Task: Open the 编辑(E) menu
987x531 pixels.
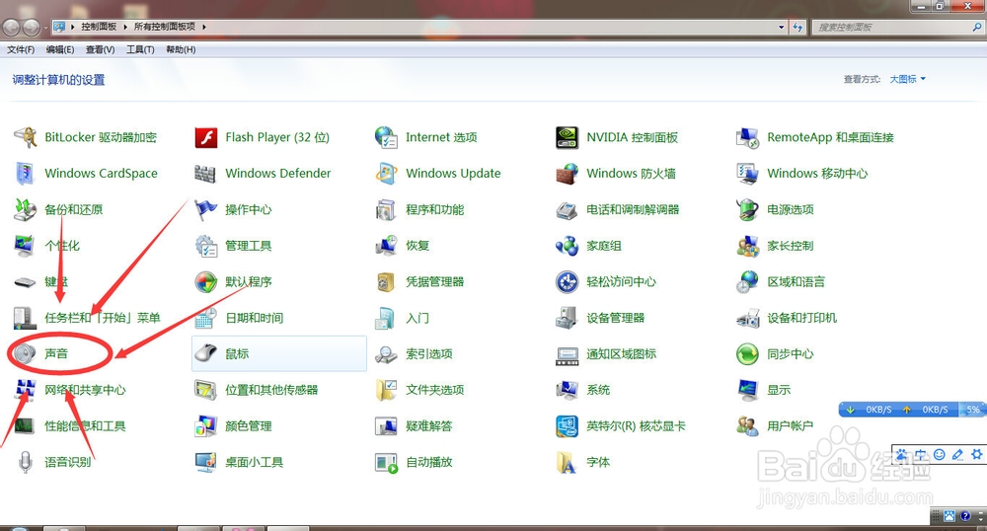Action: tap(60, 49)
